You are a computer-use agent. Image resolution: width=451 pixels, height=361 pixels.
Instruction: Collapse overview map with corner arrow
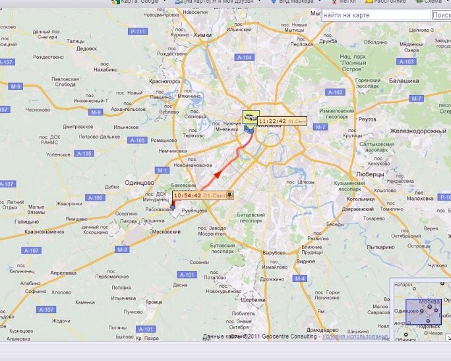click(448, 337)
